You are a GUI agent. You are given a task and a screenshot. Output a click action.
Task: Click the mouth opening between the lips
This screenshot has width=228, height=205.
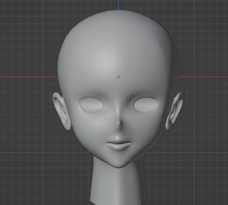118,143
